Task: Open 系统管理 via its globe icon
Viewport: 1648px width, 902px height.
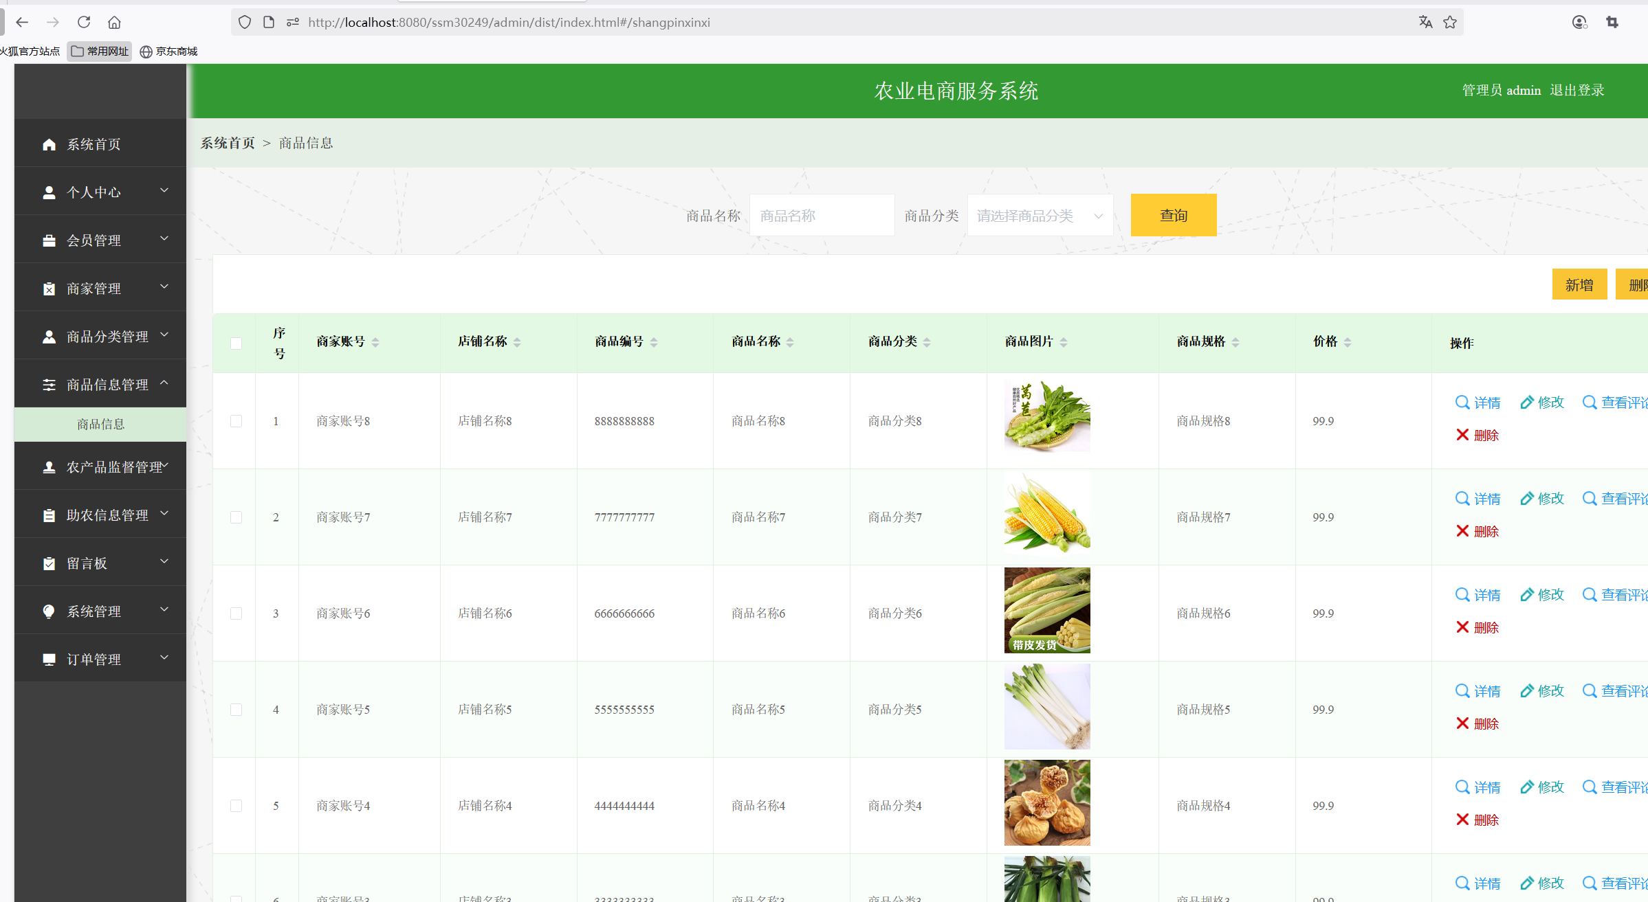Action: [x=49, y=611]
